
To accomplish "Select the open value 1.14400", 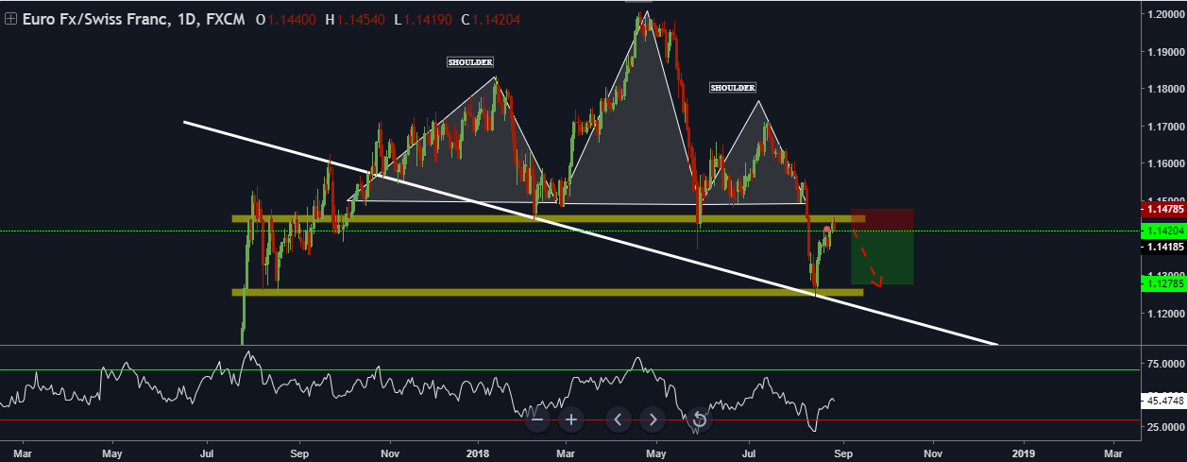I will [291, 19].
